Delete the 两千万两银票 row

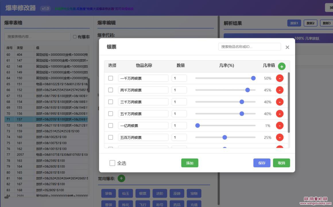[280, 90]
